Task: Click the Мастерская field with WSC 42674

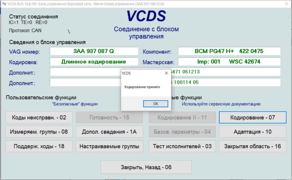Action: tap(229, 62)
